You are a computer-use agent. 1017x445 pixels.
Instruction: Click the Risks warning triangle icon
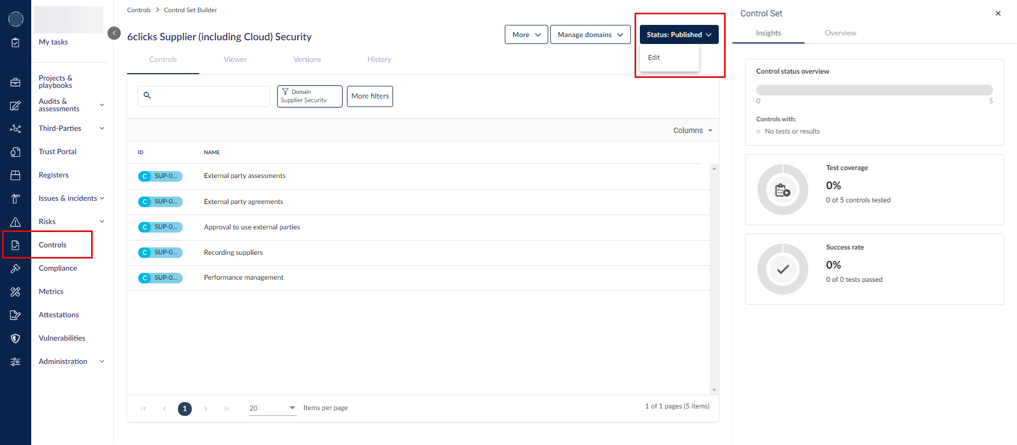(x=15, y=222)
